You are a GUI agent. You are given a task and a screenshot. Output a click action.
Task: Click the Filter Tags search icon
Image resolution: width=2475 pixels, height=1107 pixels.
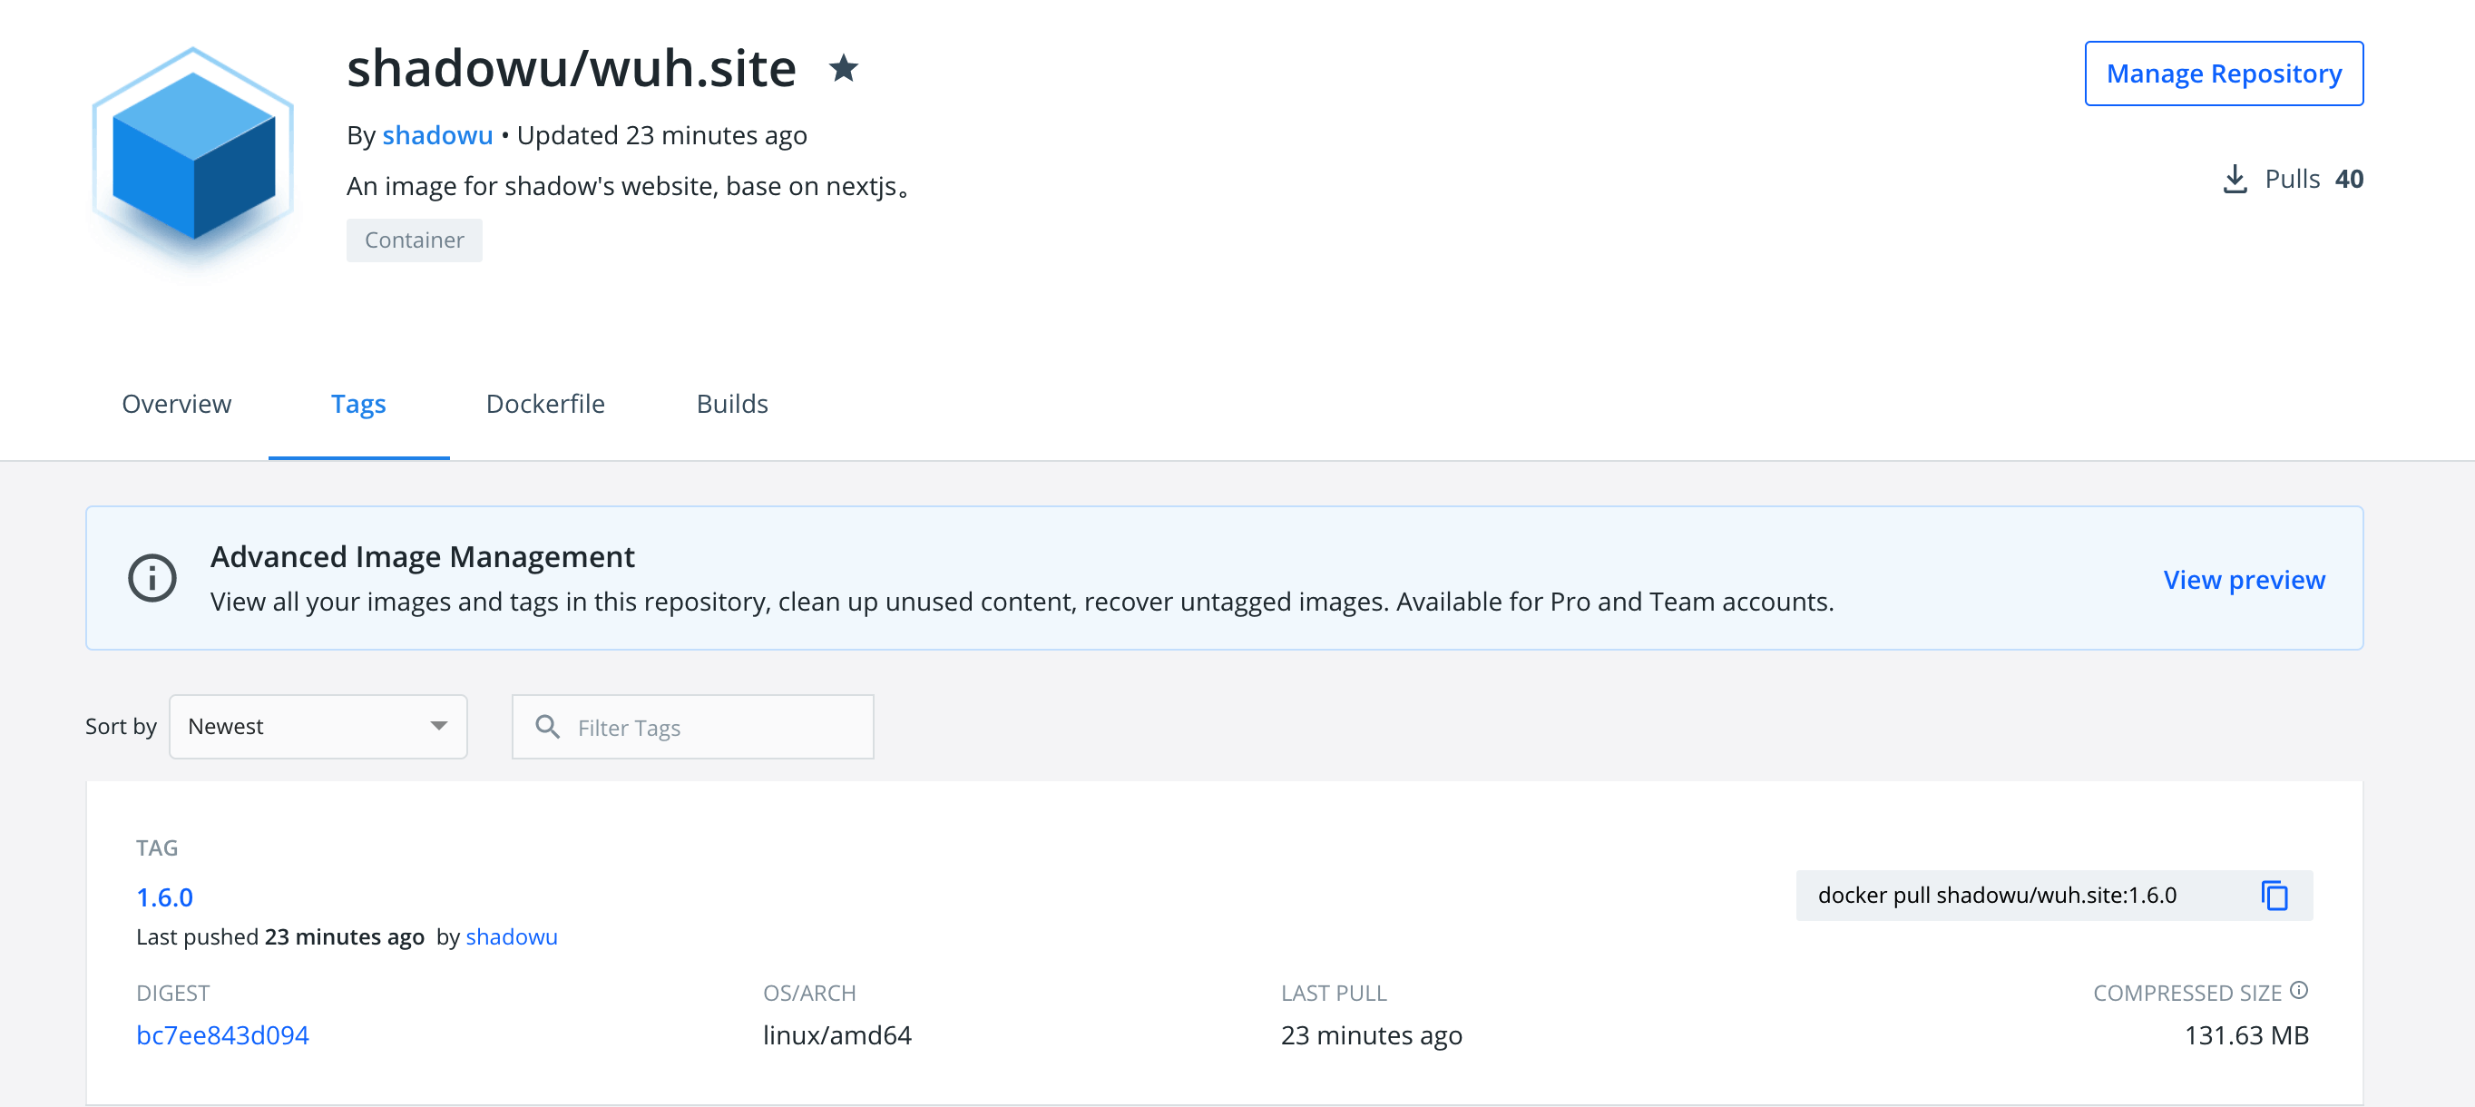click(x=548, y=727)
